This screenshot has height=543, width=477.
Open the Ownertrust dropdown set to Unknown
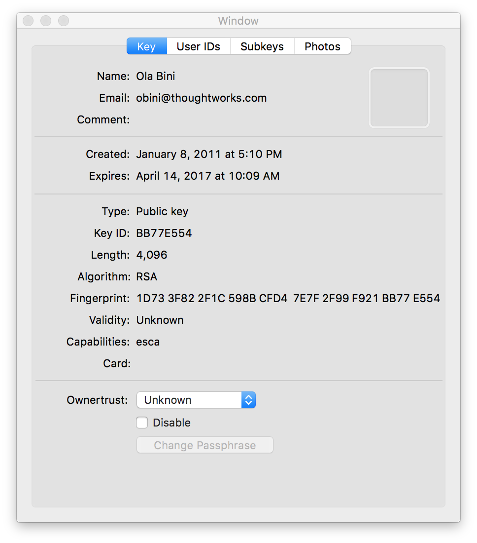[x=196, y=400]
